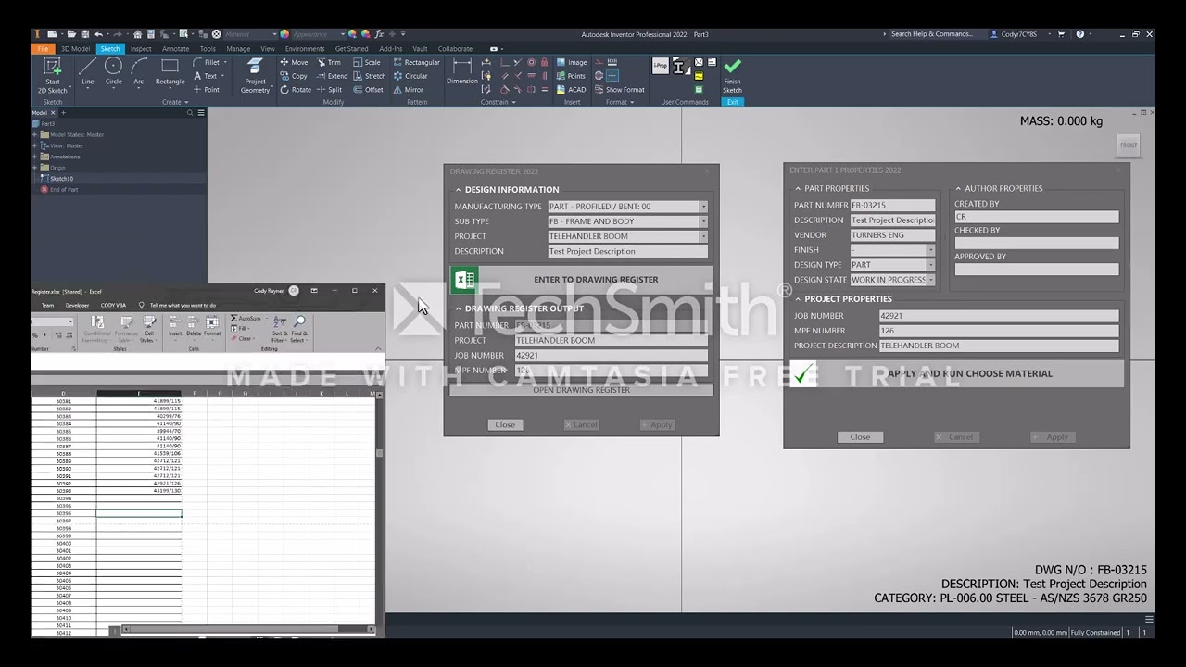Click the Vendor field showing TURNERS ENG
Viewport: 1186px width, 667px height.
click(893, 235)
